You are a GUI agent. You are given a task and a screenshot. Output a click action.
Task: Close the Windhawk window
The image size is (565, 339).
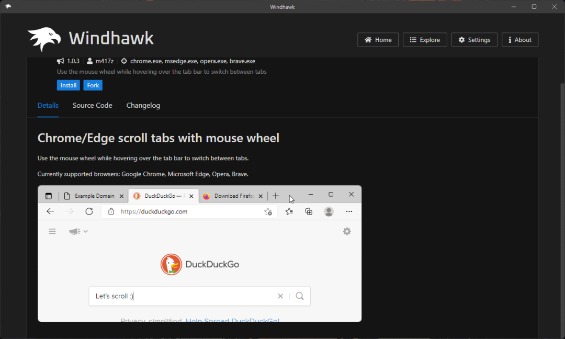click(x=554, y=6)
